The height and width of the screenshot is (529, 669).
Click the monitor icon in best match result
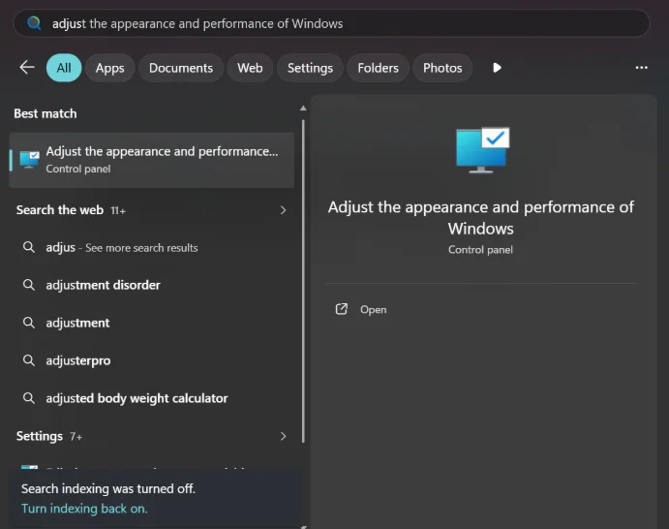click(x=29, y=160)
